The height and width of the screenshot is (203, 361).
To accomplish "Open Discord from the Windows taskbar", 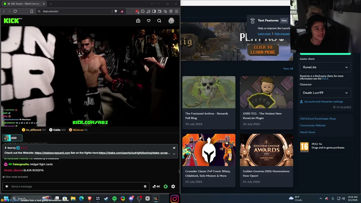I will (x=131, y=198).
